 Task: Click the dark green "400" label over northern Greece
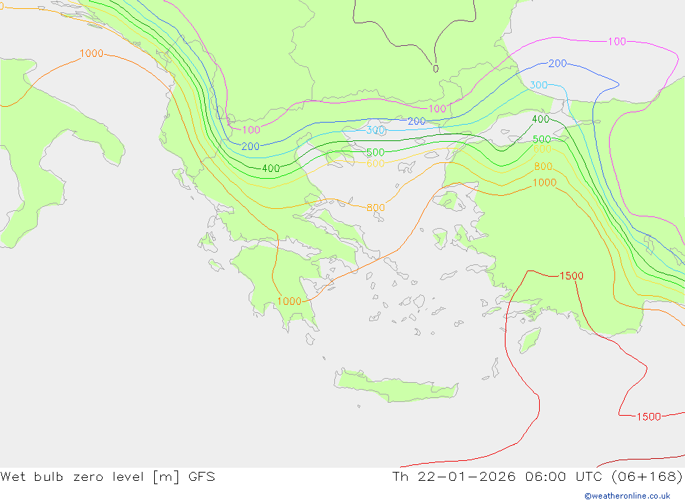coord(271,168)
